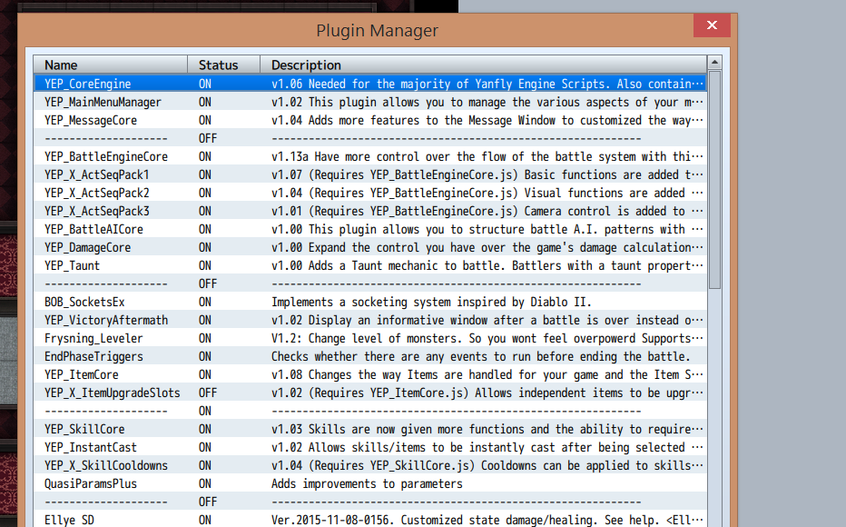Click the Description column header
The image size is (846, 527).
pos(483,65)
